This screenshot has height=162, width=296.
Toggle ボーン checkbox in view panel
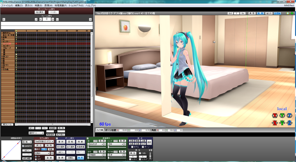[x=143, y=147]
